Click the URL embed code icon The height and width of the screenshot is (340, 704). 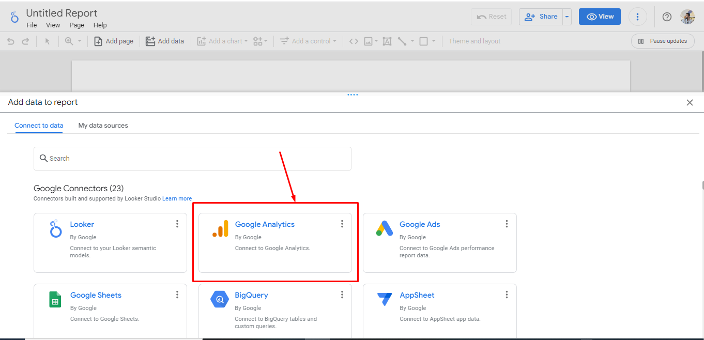tap(354, 41)
